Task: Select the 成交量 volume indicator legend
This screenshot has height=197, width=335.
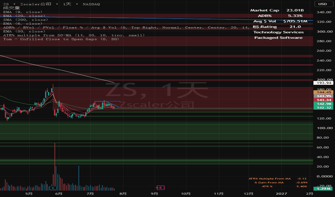Action: pyautogui.click(x=12, y=8)
